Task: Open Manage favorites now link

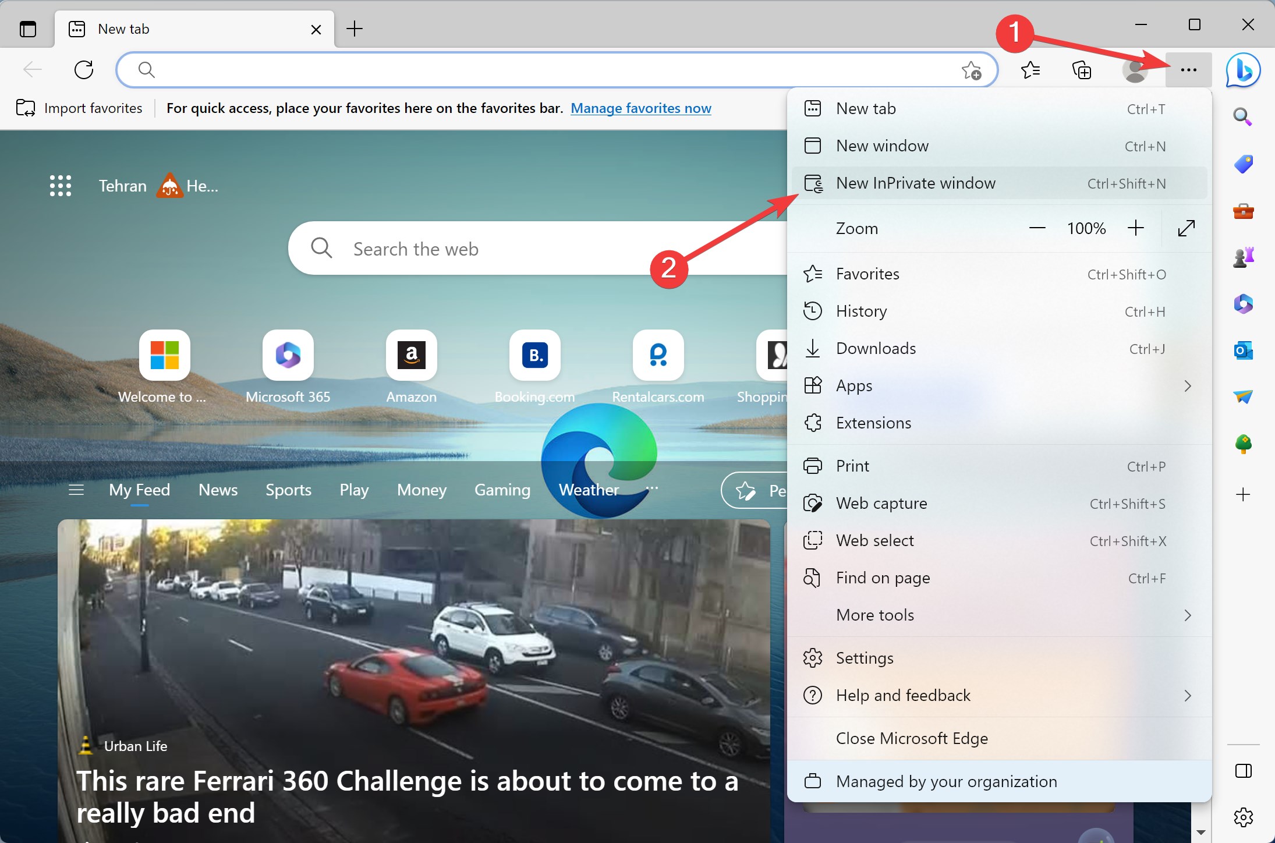Action: pyautogui.click(x=641, y=108)
